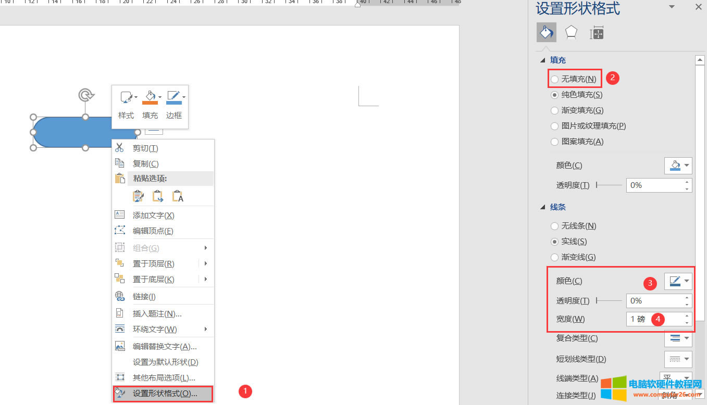Open the 复合类型 compound type dropdown
707x405 pixels.
[x=678, y=338]
